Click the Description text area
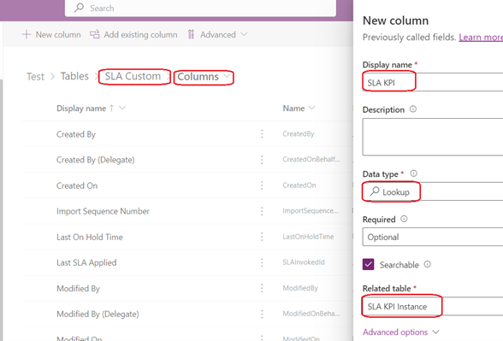 (433, 137)
